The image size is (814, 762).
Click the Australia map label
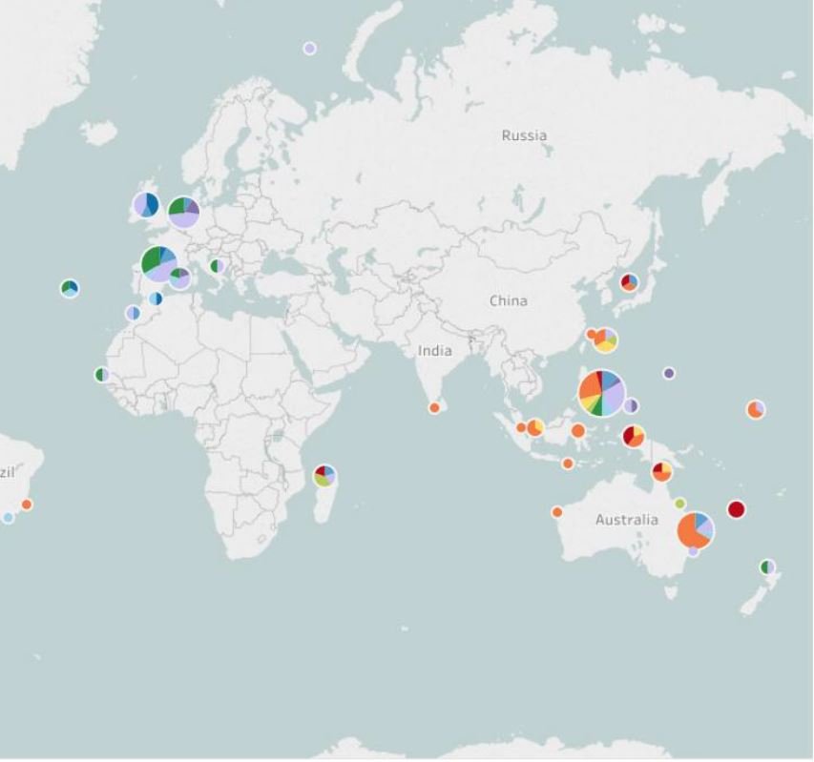pos(626,520)
